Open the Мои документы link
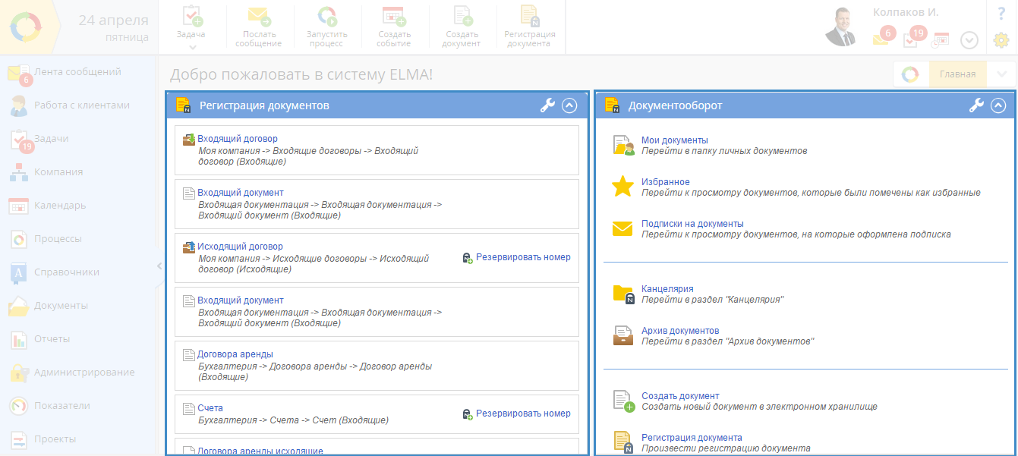This screenshot has width=1018, height=456. pyautogui.click(x=674, y=140)
